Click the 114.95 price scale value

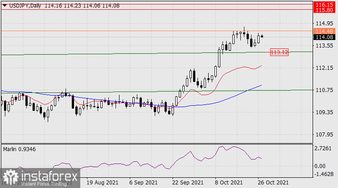point(324,24)
